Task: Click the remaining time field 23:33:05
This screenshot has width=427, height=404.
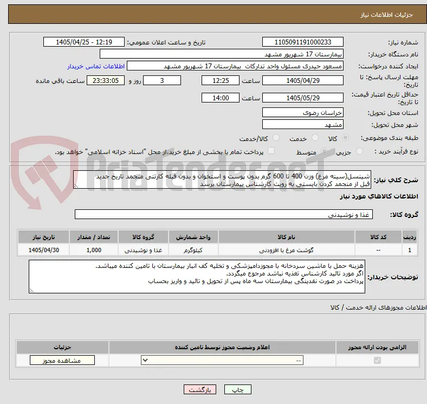Action: 105,80
